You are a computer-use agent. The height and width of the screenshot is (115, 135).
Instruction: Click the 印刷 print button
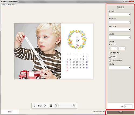[x=120, y=112]
